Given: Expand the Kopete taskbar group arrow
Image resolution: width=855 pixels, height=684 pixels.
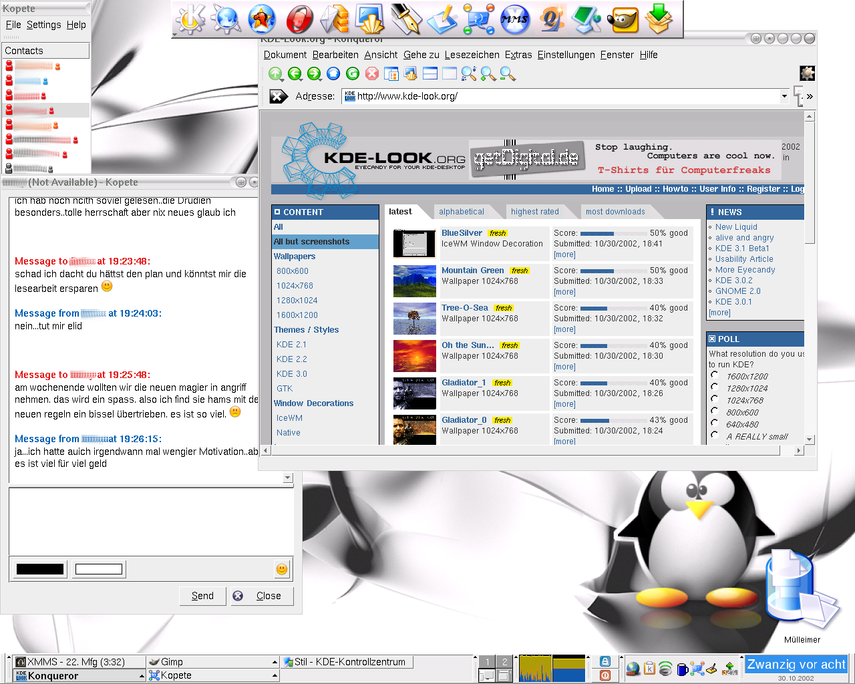Looking at the screenshot, I should coord(275,676).
